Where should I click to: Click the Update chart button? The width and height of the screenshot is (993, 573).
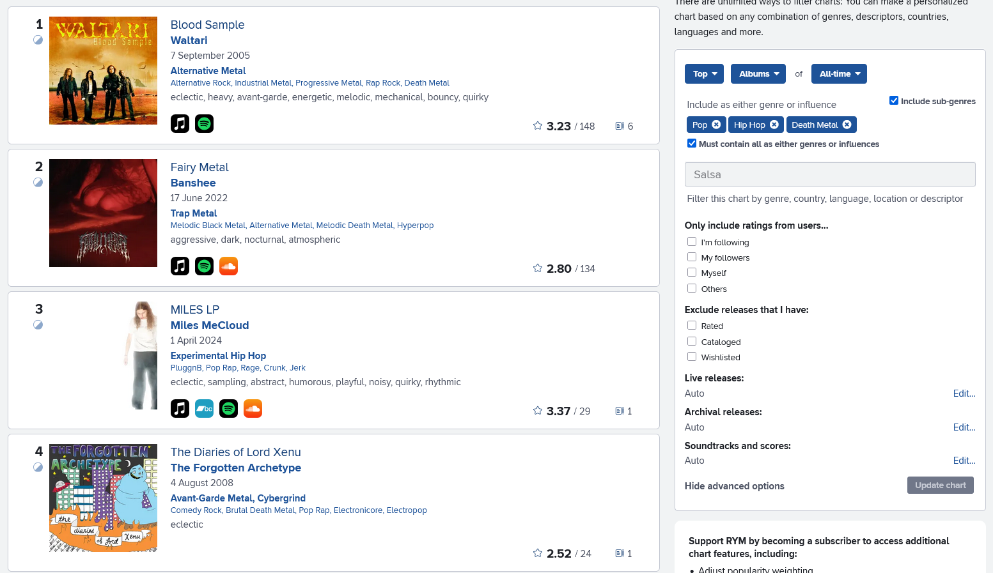(x=941, y=485)
